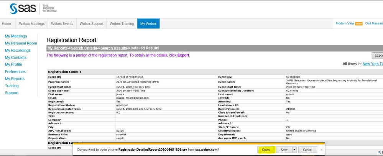The width and height of the screenshot is (383, 156).
Task: Save the RegistrationDetailedReport file
Action: [284, 149]
